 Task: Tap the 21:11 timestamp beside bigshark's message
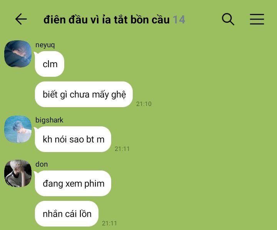pos(122,149)
